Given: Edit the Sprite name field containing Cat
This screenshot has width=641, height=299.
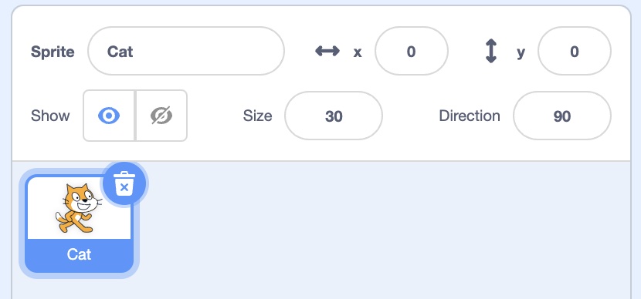Looking at the screenshot, I should tap(186, 51).
